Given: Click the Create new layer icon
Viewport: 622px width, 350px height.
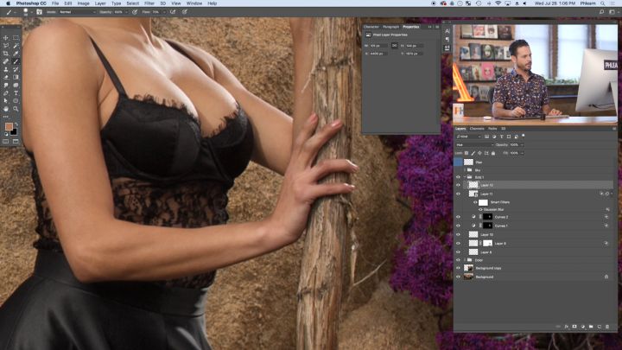Looking at the screenshot, I should (600, 327).
